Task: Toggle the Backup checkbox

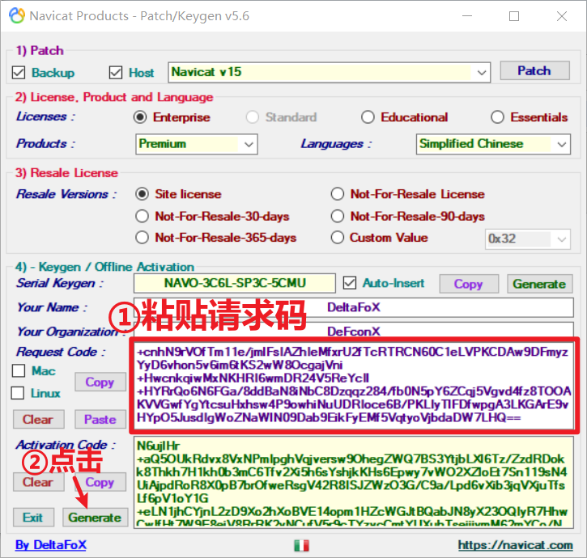Action: click(19, 73)
